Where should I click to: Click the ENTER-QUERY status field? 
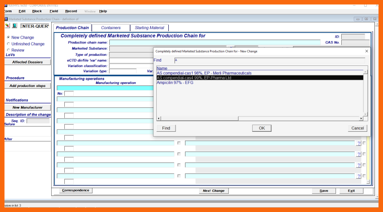(35, 26)
